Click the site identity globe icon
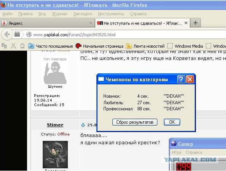This screenshot has width=226, height=171. (29, 34)
